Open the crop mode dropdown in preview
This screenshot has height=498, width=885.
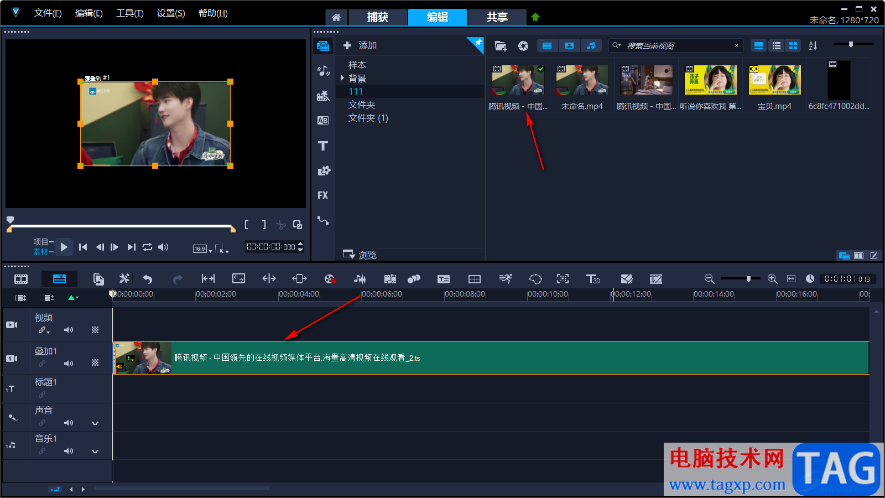pos(222,249)
